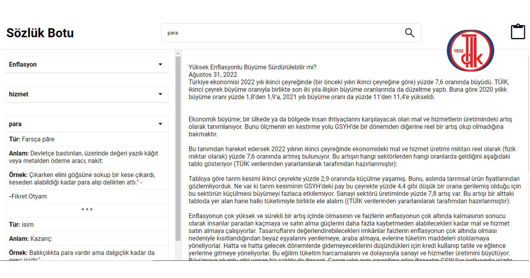Click the 'Anlam: Kazanç:' row
The height and width of the screenshot is (278, 530).
point(87,239)
